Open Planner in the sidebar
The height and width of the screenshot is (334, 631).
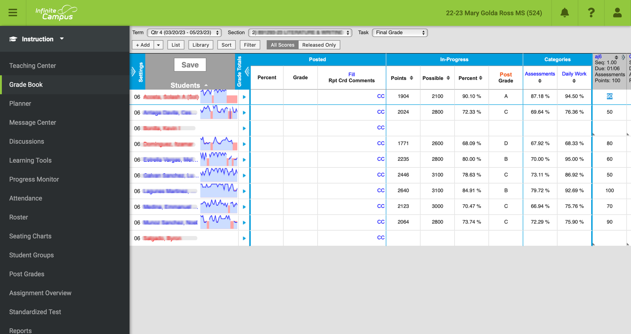click(x=20, y=104)
